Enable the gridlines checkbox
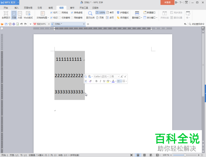 (60, 12)
